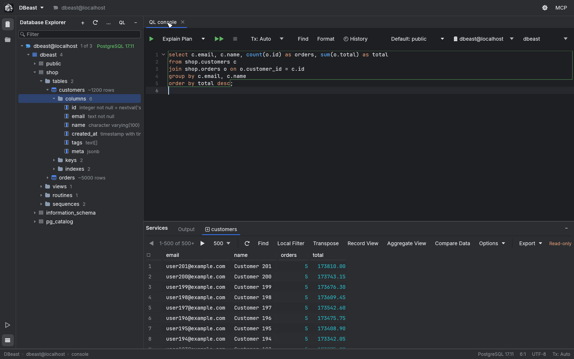Click the DBeast app logo icon
This screenshot has width=574, height=359.
[9, 8]
